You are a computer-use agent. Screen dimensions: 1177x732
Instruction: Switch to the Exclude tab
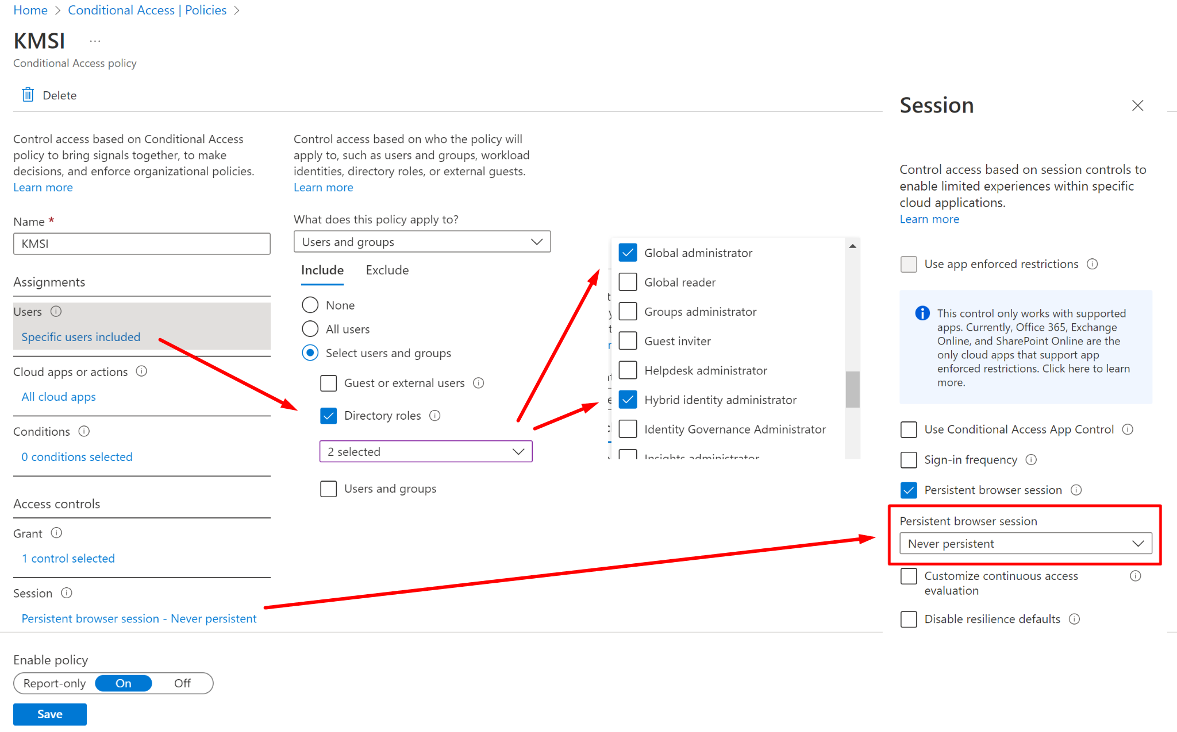(387, 270)
